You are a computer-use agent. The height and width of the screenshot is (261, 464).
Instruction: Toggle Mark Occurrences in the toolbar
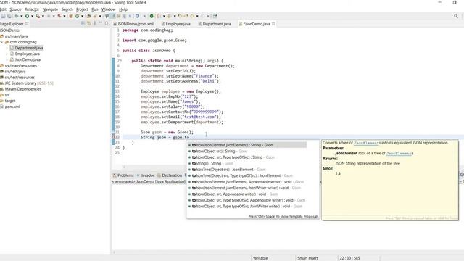tap(113, 16)
